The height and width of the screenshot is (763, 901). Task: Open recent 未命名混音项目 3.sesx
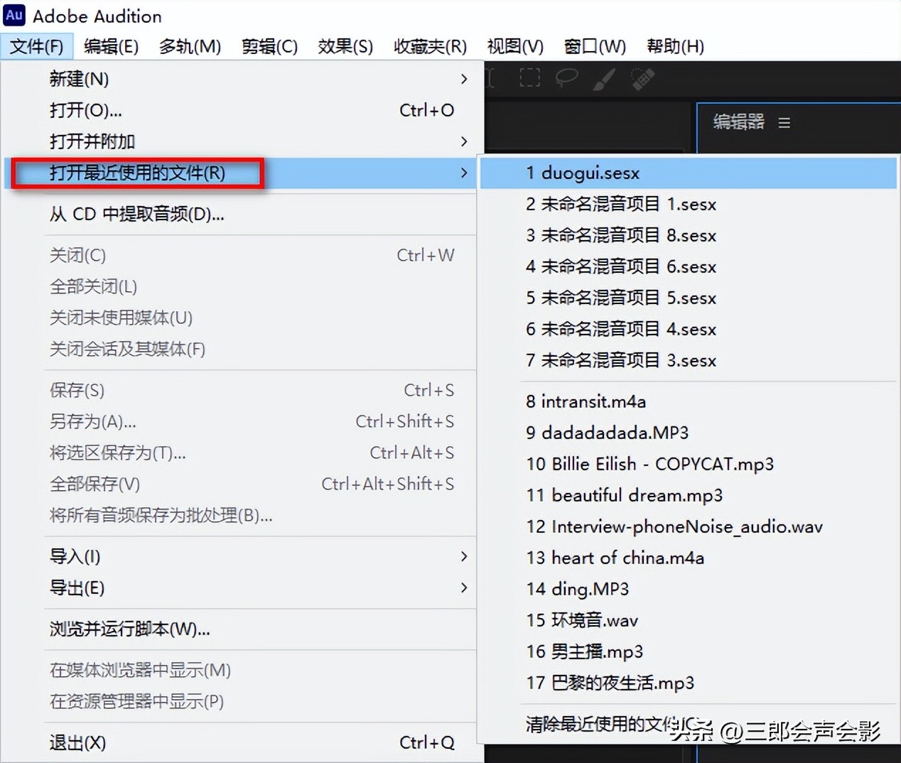688,360
